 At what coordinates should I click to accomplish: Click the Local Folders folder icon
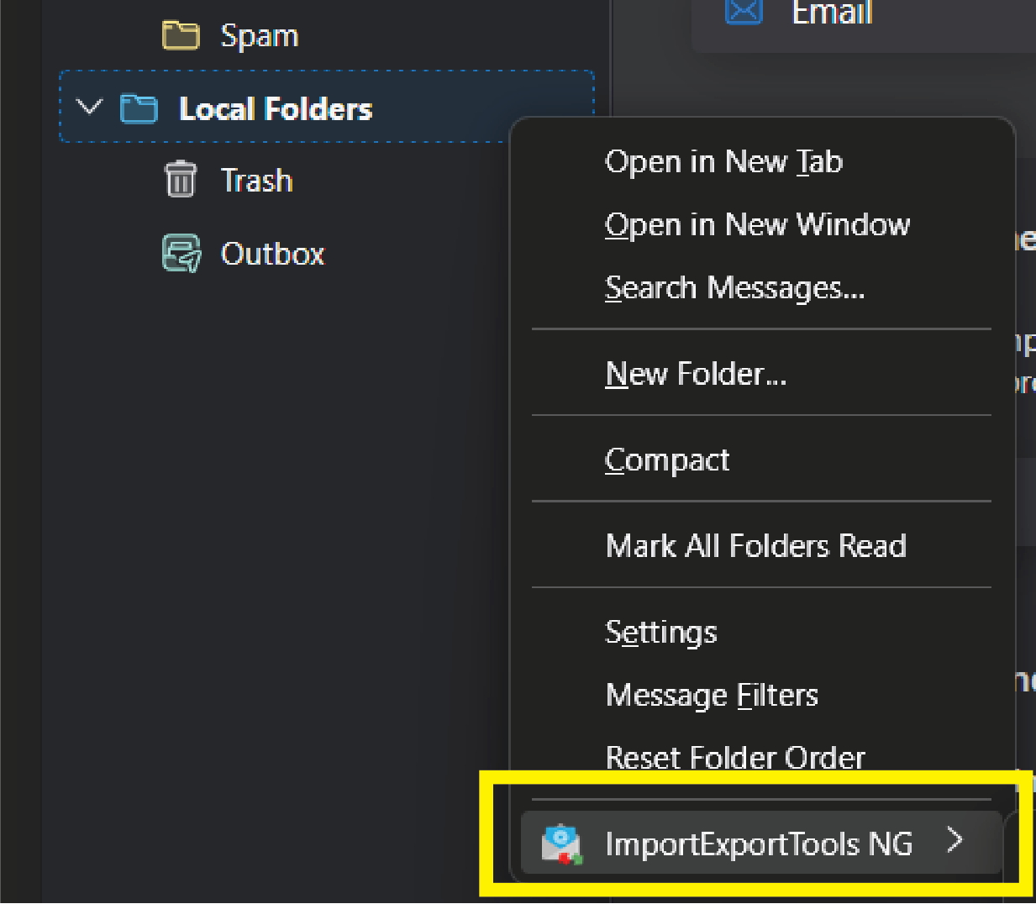(139, 108)
